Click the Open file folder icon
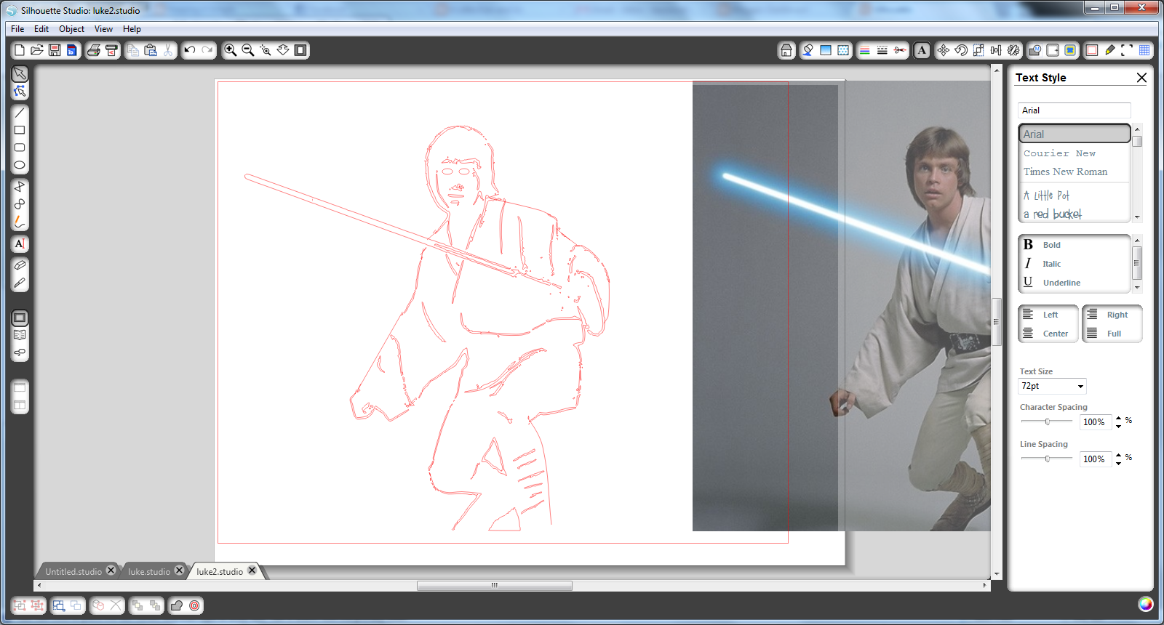The height and width of the screenshot is (625, 1164). click(x=37, y=50)
